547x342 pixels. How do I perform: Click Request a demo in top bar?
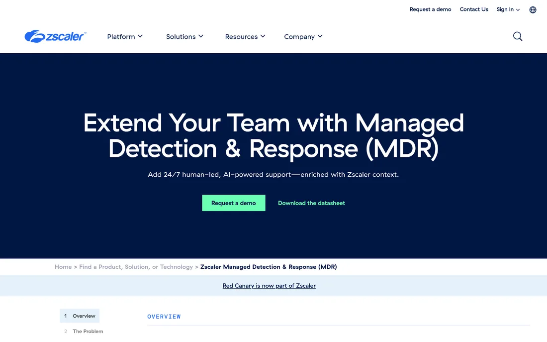point(430,9)
